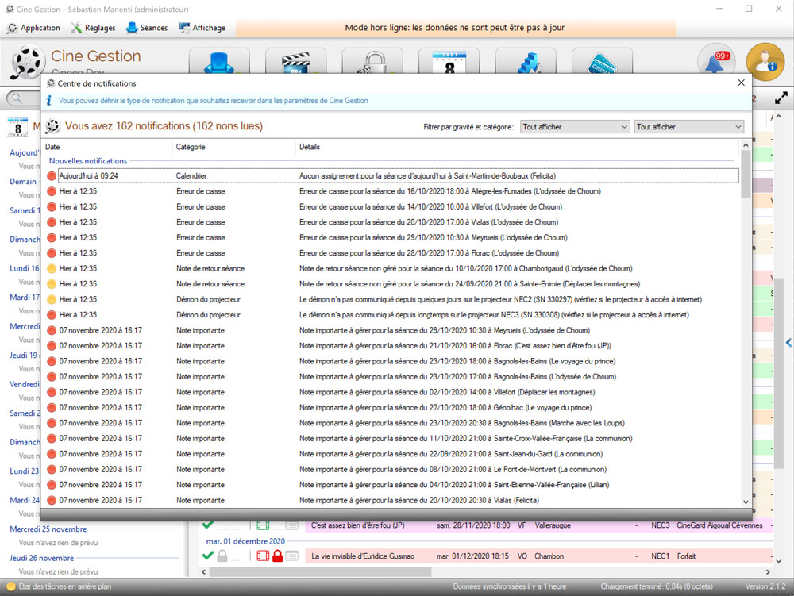Image resolution: width=794 pixels, height=596 pixels.
Task: Select the Saint-Jean-du-Gard note importante notification
Action: (392, 454)
